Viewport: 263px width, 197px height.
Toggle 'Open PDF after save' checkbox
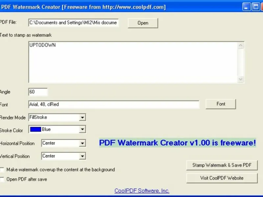pyautogui.click(x=2, y=179)
